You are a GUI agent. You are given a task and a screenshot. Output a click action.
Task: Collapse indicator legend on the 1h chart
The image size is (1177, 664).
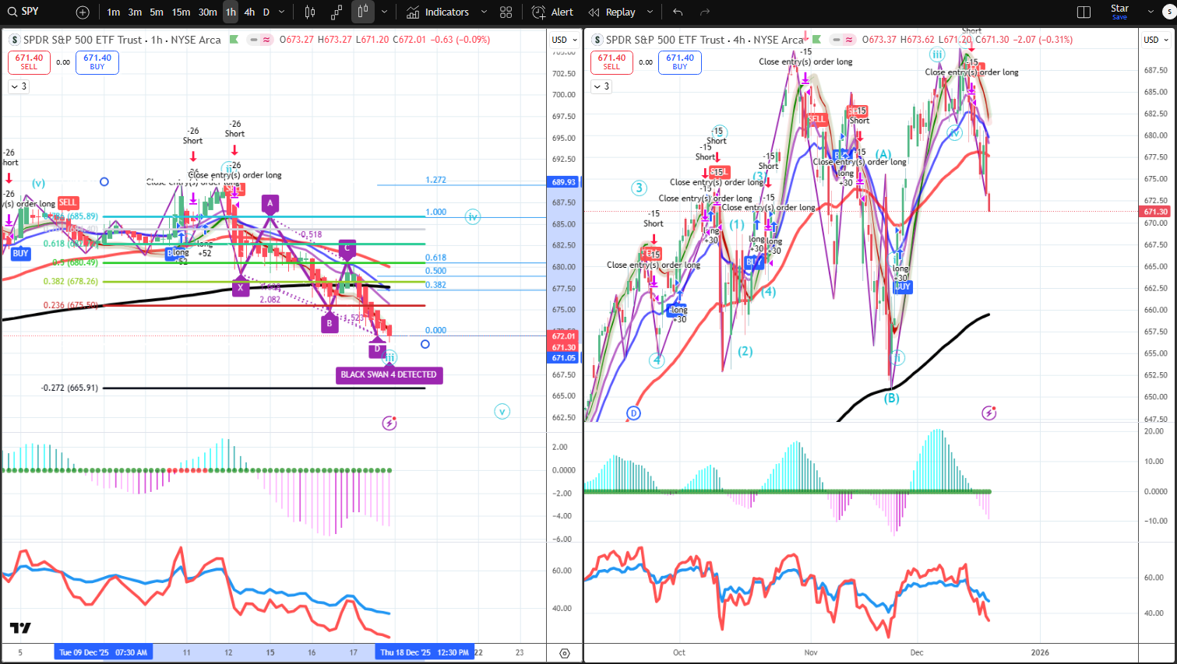[19, 87]
